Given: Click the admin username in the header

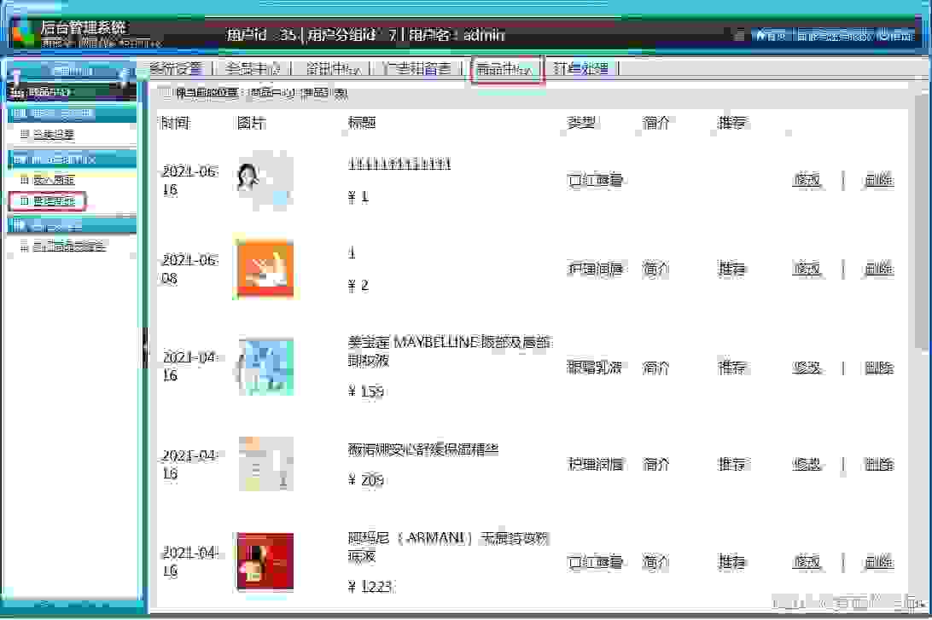Looking at the screenshot, I should 484,35.
